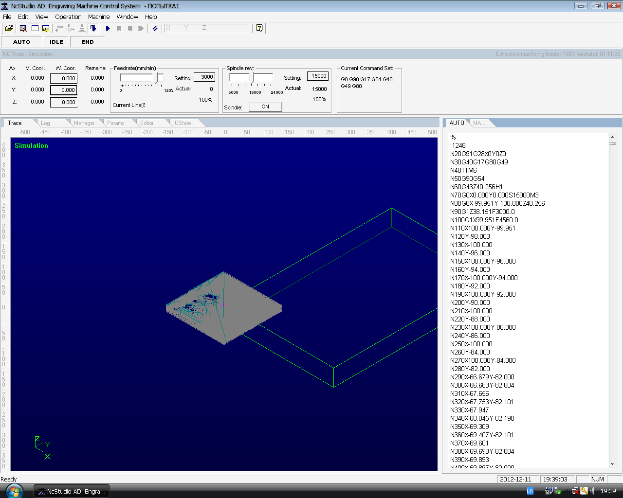Click the spindle Setting value 15000
Image resolution: width=623 pixels, height=498 pixels.
(x=318, y=76)
